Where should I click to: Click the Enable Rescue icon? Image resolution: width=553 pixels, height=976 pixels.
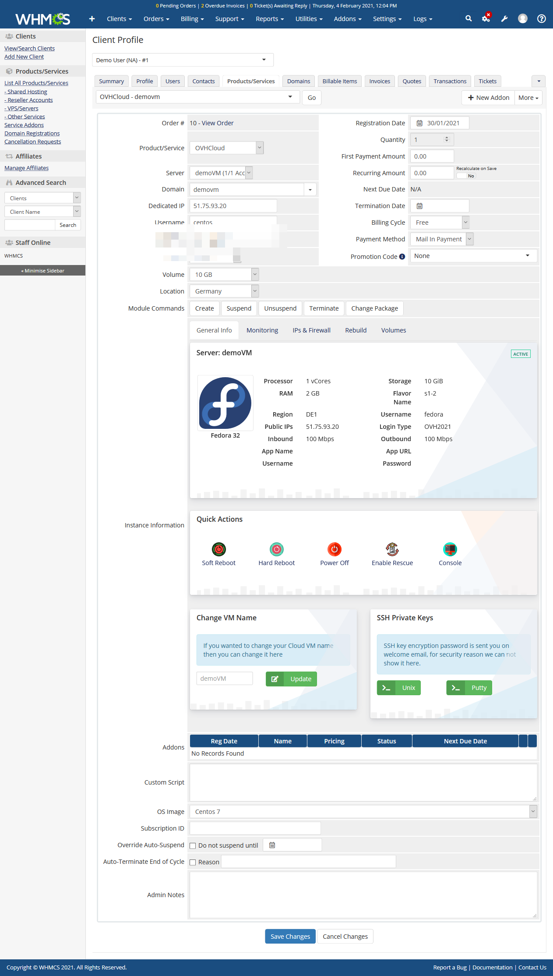[392, 549]
